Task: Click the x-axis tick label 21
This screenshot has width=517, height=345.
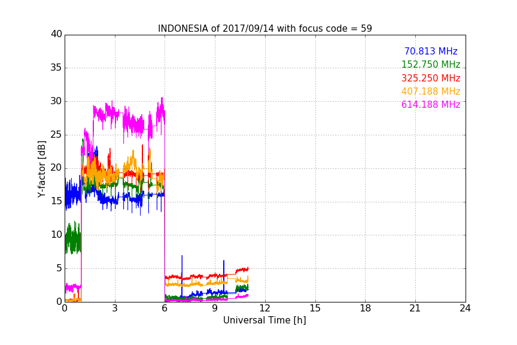Action: [x=415, y=308]
